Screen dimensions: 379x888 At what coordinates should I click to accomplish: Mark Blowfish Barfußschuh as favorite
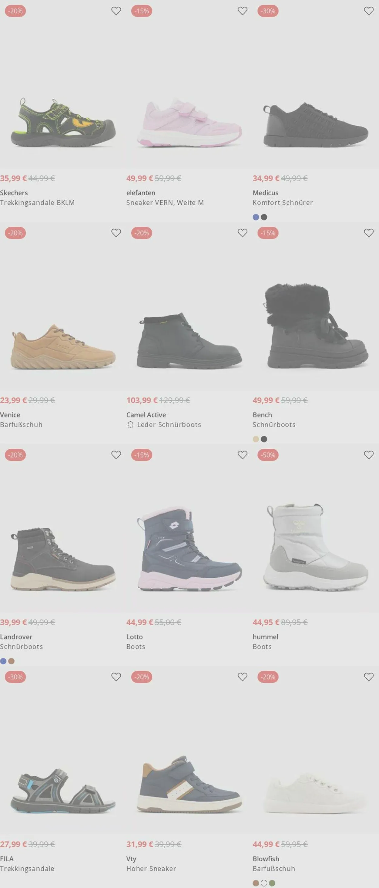coord(369,677)
